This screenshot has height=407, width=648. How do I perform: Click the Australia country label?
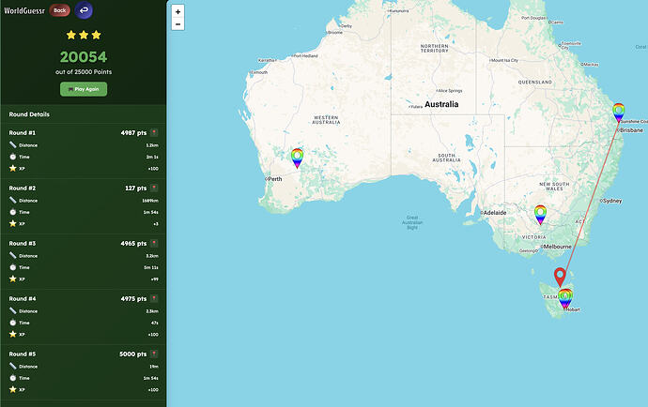click(441, 104)
